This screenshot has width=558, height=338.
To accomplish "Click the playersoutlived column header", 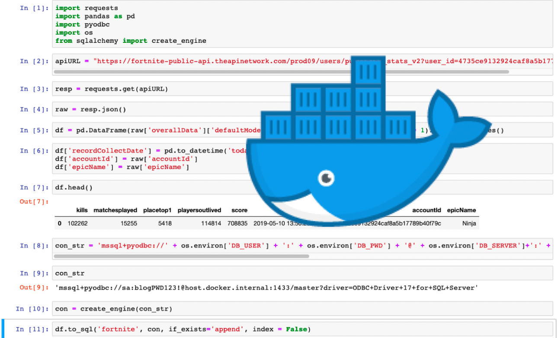I will coord(199,210).
